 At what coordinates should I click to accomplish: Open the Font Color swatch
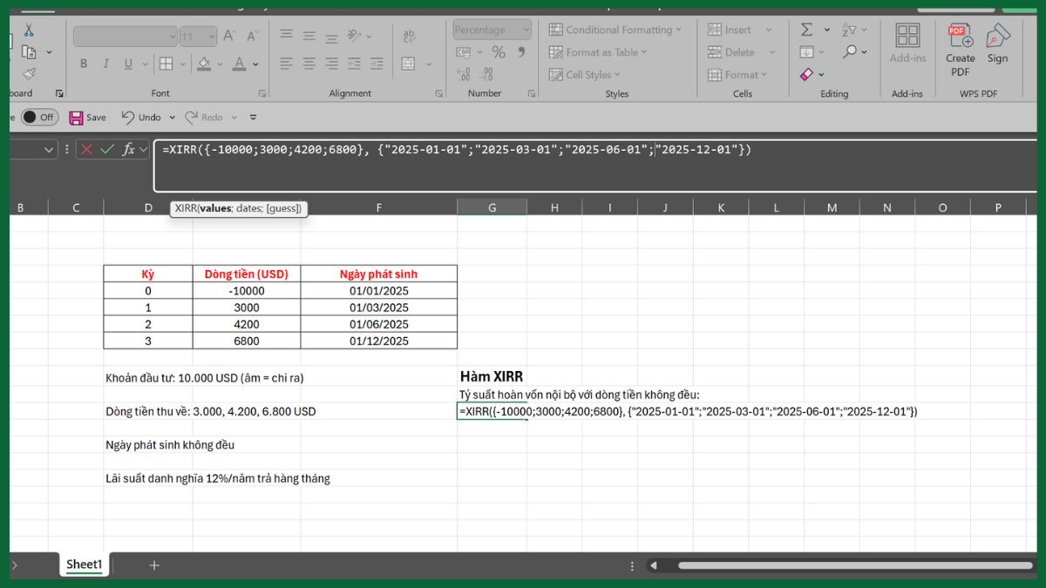point(240,64)
